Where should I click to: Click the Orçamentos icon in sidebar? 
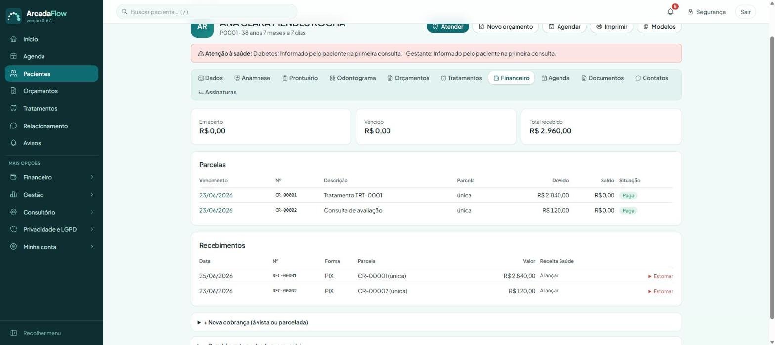(14, 91)
